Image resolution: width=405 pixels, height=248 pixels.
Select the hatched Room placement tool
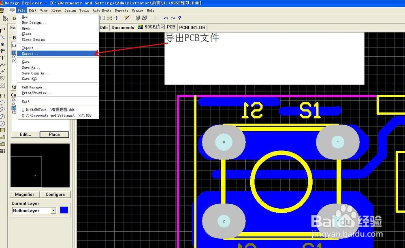tap(2, 85)
